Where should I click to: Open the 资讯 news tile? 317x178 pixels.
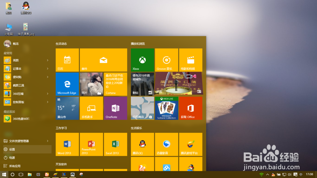(179, 83)
